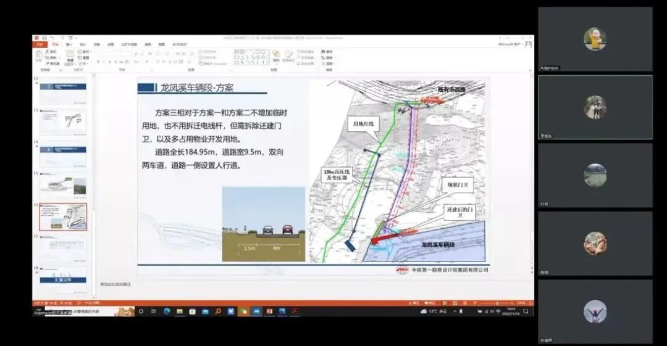Toggle Underline formatting

[110, 62]
